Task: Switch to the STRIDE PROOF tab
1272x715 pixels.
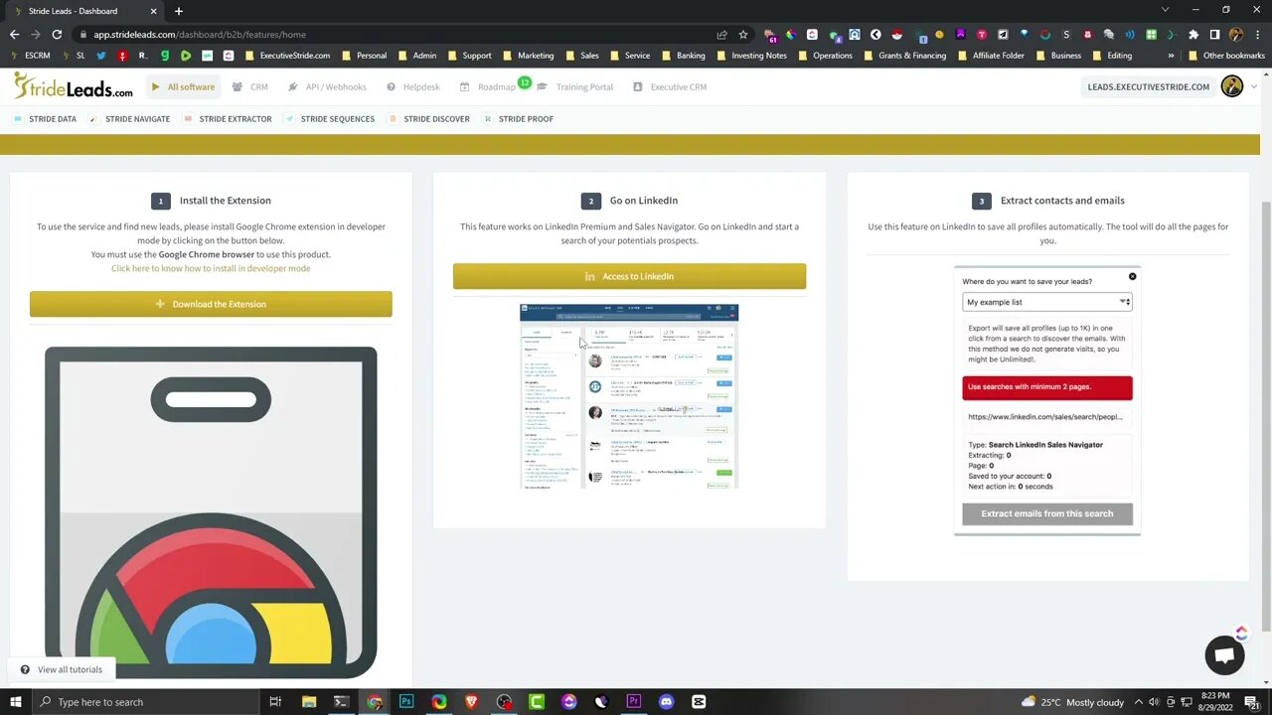Action: tap(519, 118)
